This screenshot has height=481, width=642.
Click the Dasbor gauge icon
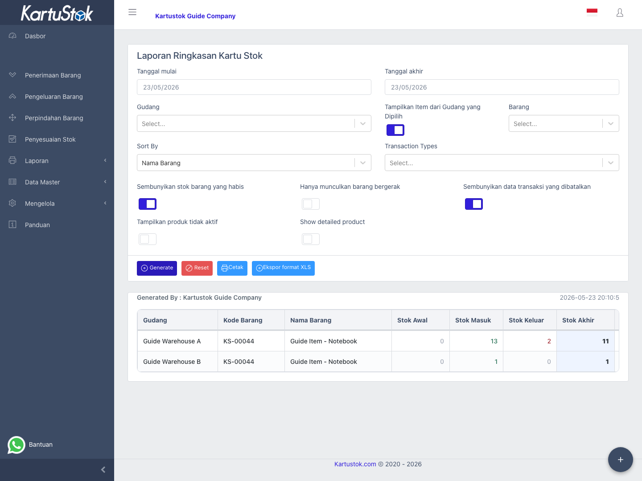(x=12, y=36)
